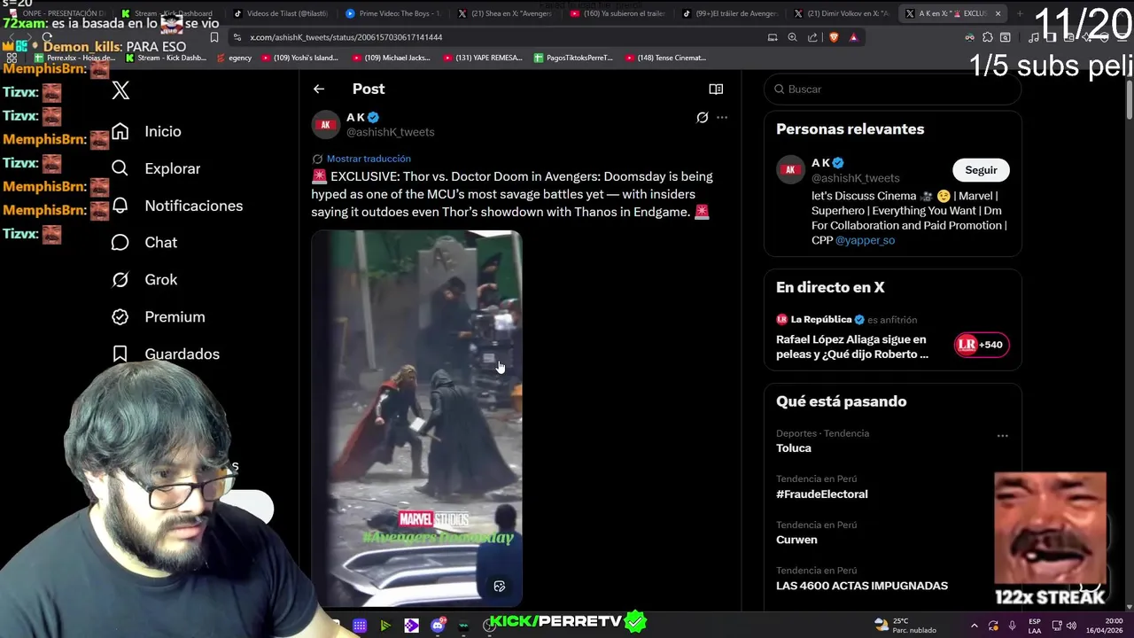Open Explorar in sidebar
Viewport: 1134px width, 638px height.
(156, 168)
